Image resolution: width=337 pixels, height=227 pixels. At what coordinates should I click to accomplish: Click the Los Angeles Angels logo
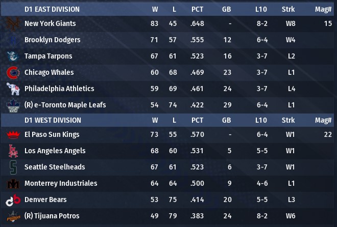12,151
